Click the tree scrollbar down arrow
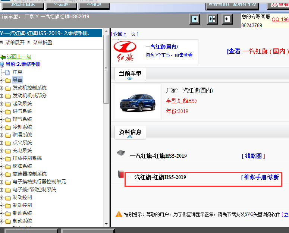The height and width of the screenshot is (233, 289). tap(106, 224)
